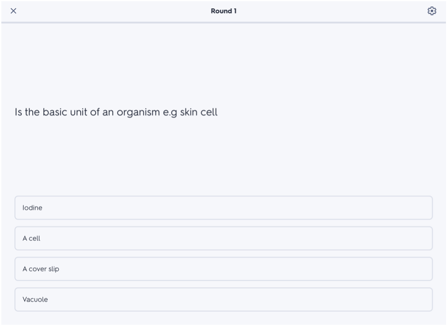Screen dimensions: 448x326
Task: Click the question text about basic unit
Action: click(116, 112)
